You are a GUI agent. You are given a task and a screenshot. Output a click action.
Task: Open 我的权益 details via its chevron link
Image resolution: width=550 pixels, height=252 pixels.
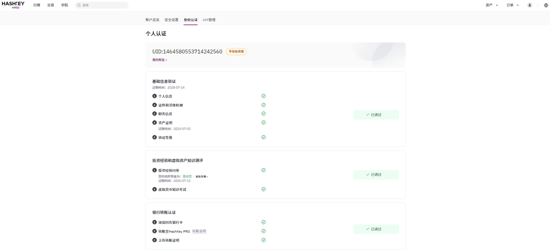(160, 60)
